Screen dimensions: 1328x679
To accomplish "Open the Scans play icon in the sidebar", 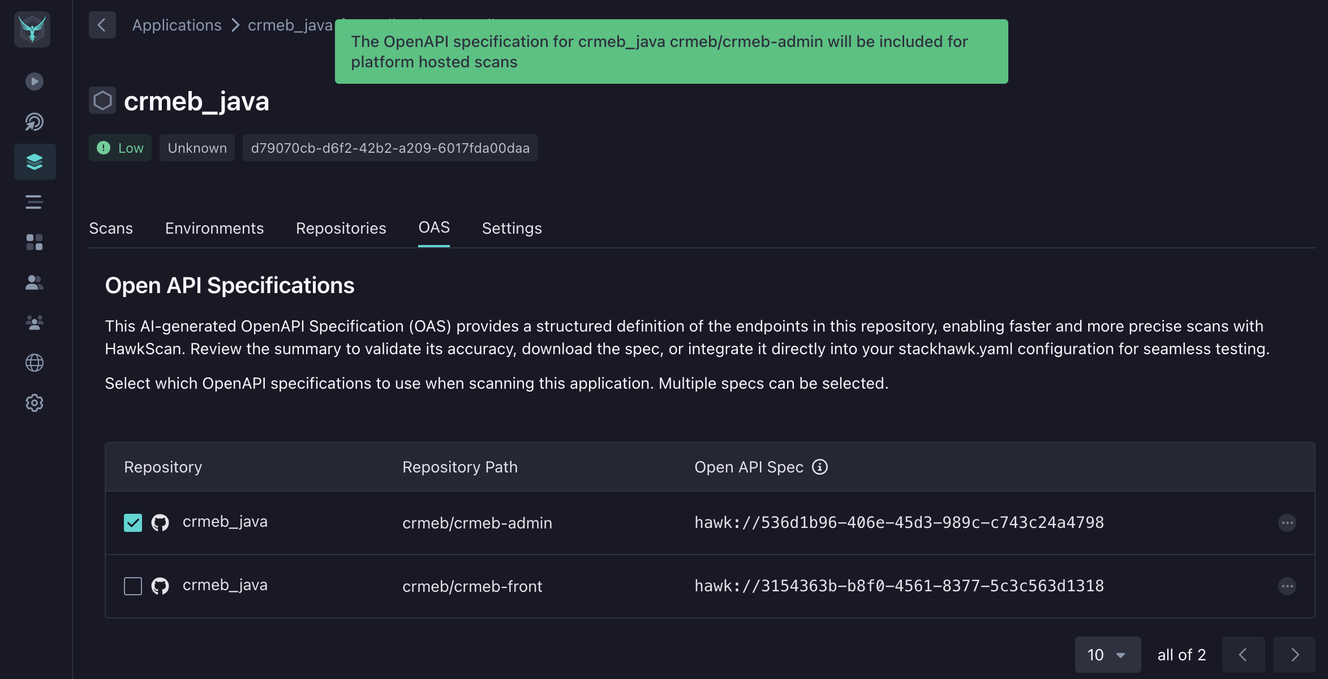I will [34, 81].
